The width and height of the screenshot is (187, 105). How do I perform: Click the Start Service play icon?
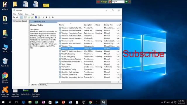[x=44, y=17]
